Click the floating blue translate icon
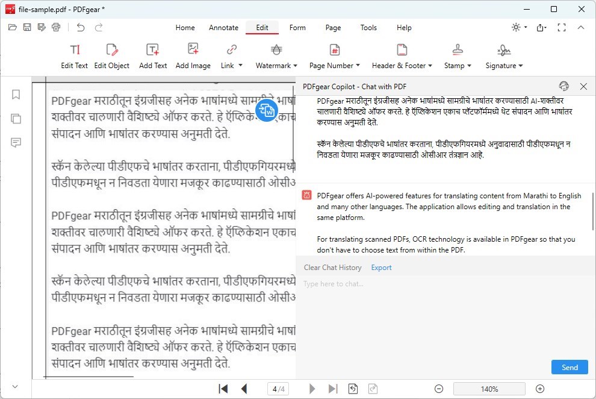The height and width of the screenshot is (399, 596). pos(266,110)
